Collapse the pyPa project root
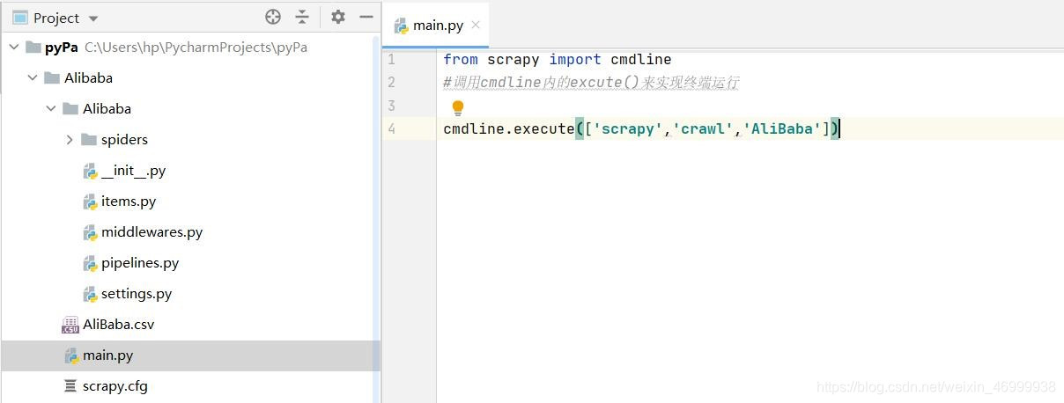This screenshot has height=403, width=1064. (x=13, y=48)
